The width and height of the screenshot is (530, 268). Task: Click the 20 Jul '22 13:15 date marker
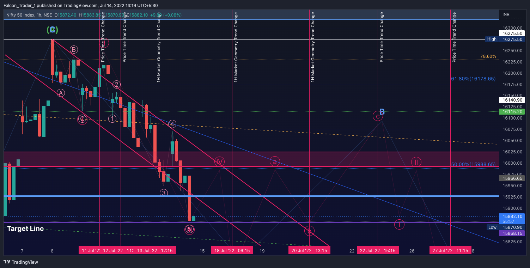click(x=309, y=251)
